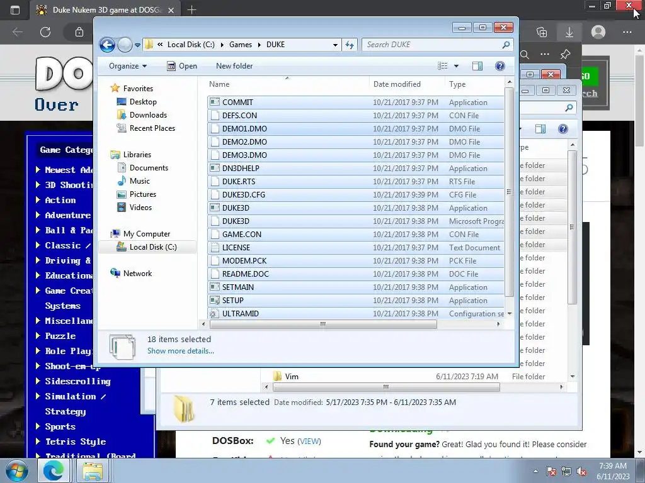Viewport: 645px width, 483px height.
Task: Click the forward navigation arrow in Explorer
Action: [x=125, y=45]
